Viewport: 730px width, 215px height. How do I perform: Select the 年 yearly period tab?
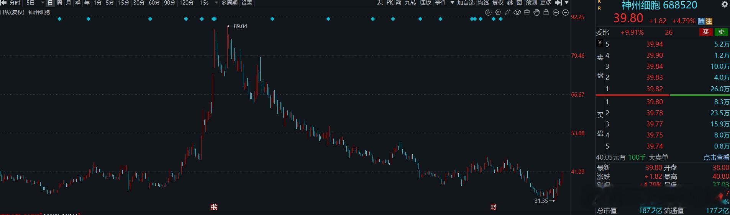point(87,3)
